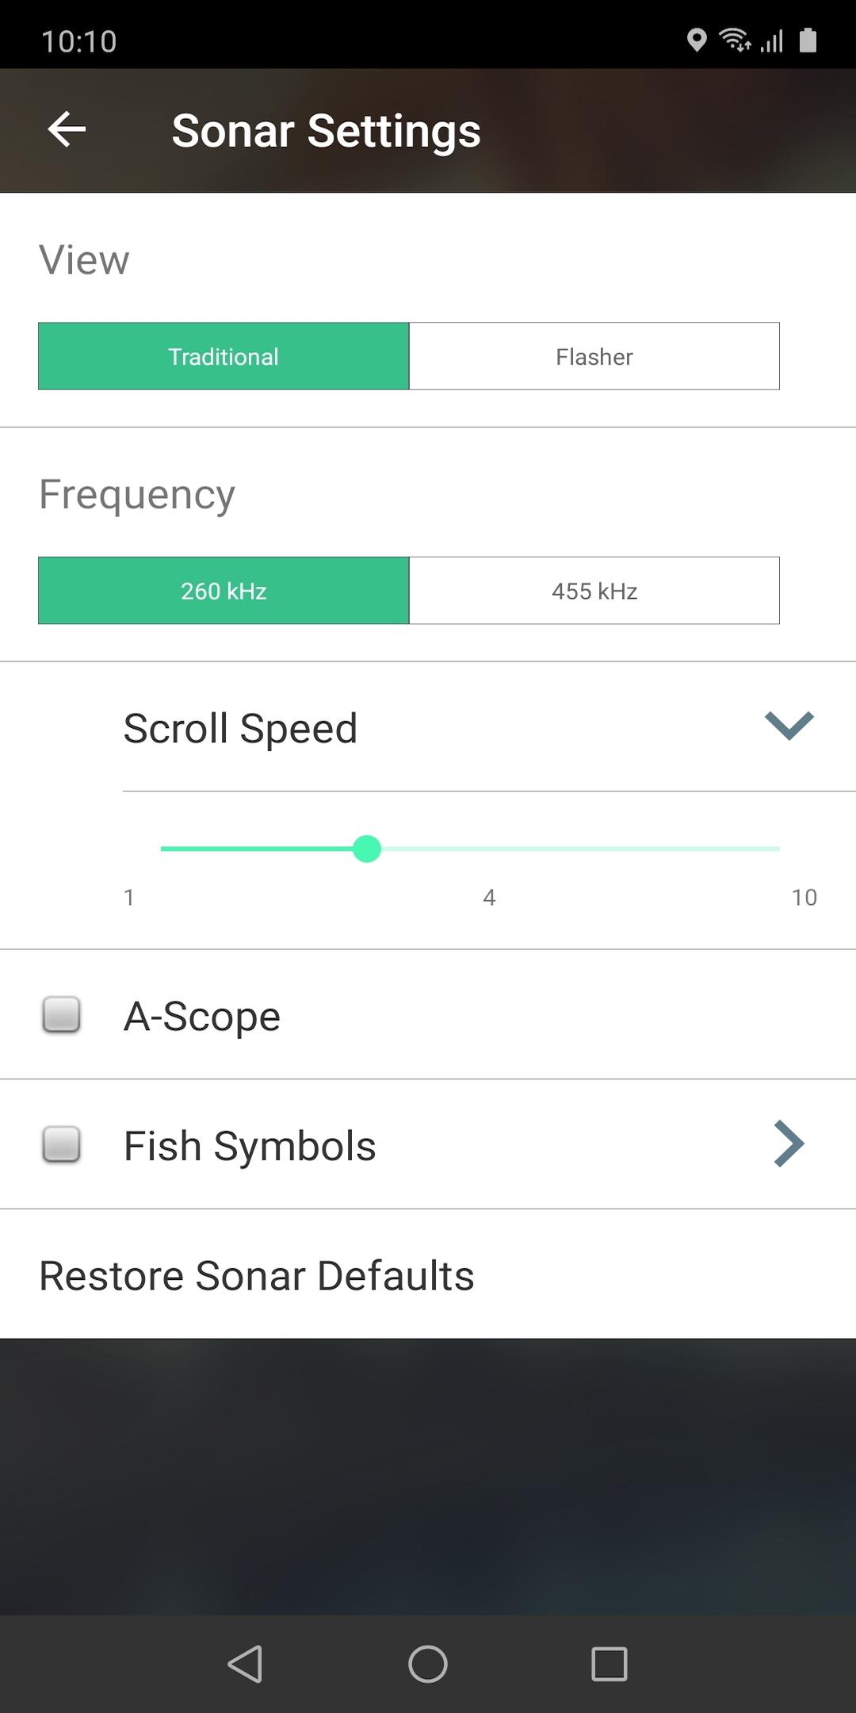Select 455 kHz frequency
856x1713 pixels.
(x=594, y=591)
